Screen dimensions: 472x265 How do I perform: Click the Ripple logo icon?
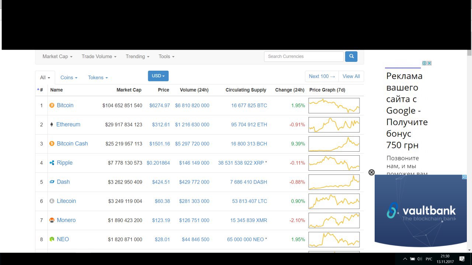tap(52, 163)
